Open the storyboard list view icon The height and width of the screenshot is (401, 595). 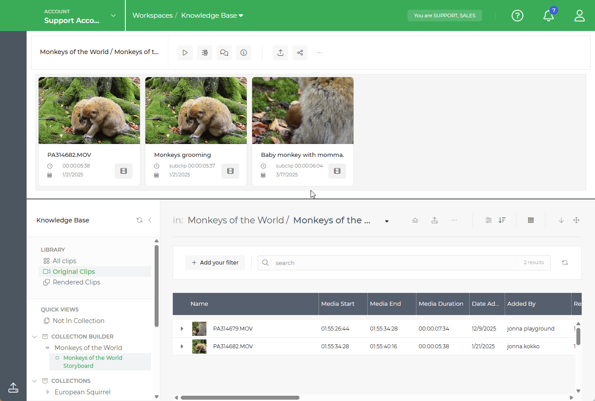(205, 53)
